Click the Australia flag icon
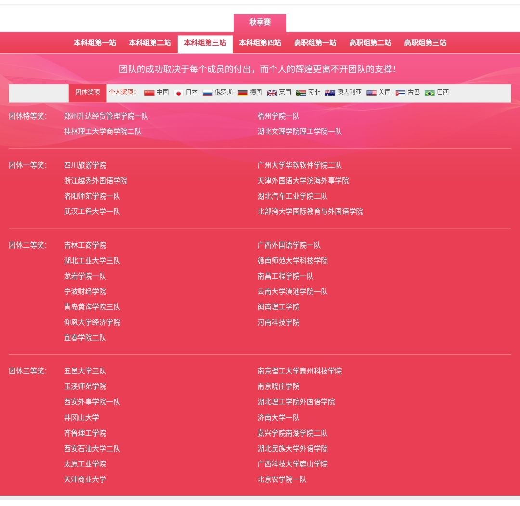The width and height of the screenshot is (520, 506). pos(330,93)
